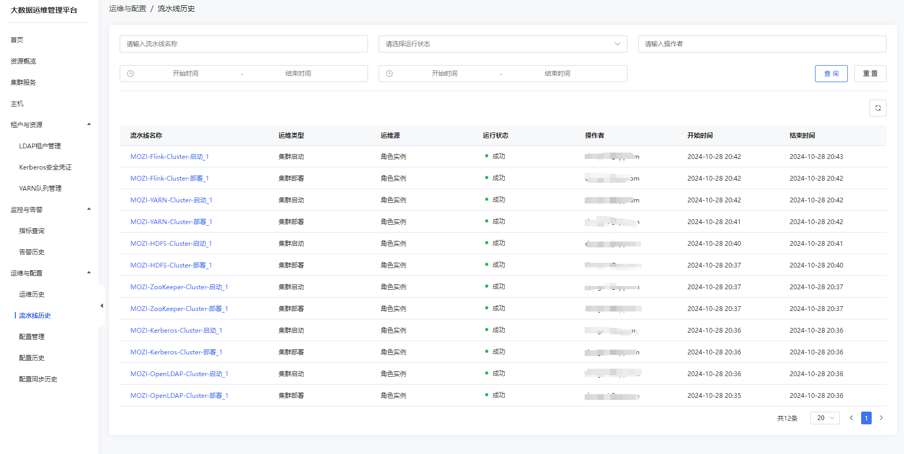The image size is (904, 454).
Task: Open MOZI-HDFS-Cluster-部署_1 pipeline link
Action: pyautogui.click(x=171, y=265)
